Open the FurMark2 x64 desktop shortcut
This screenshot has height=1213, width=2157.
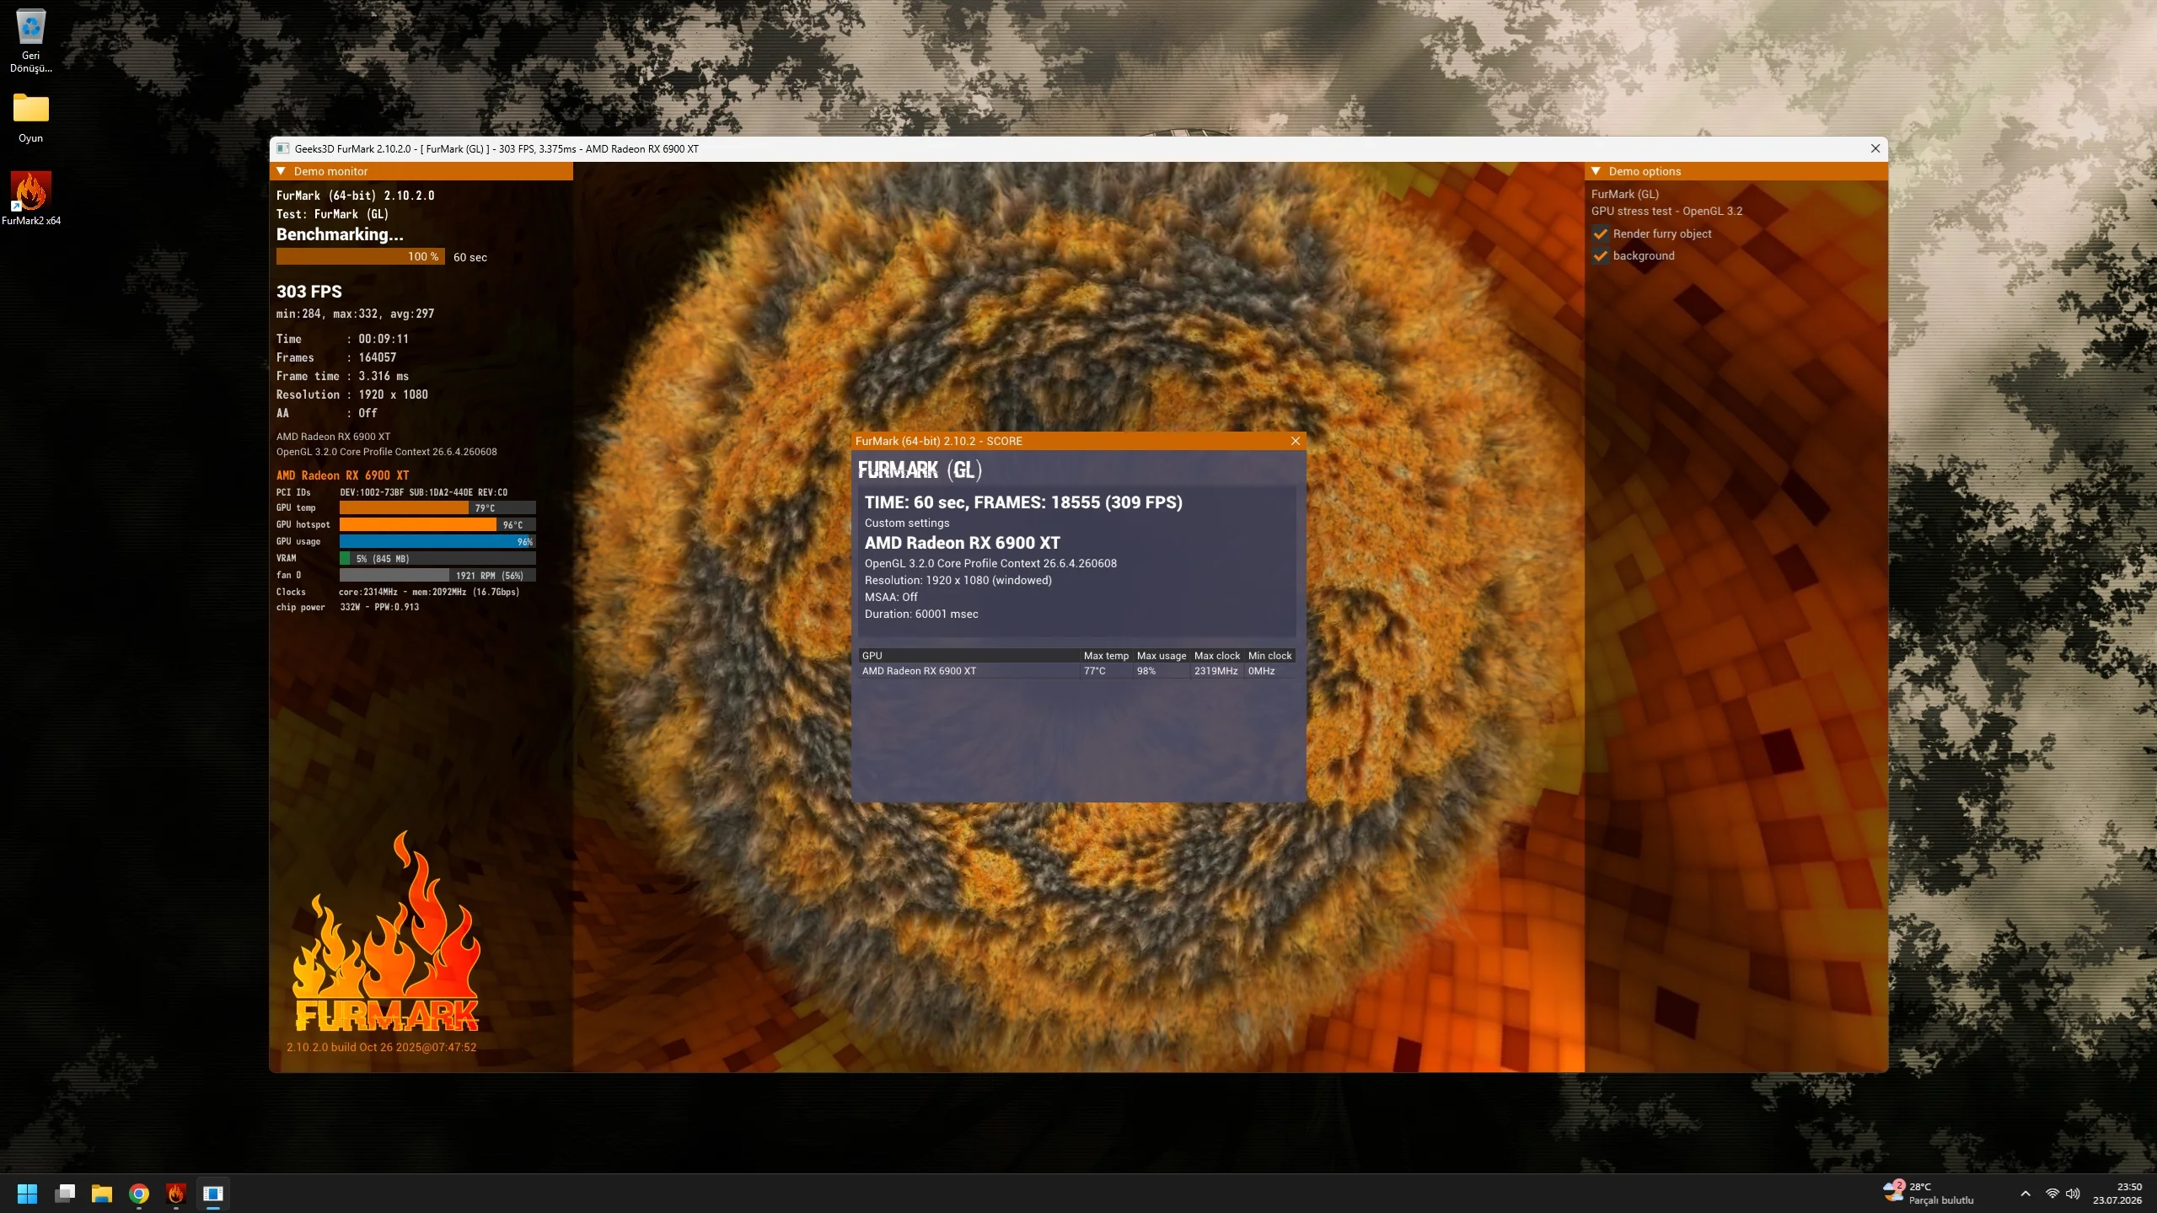tap(31, 198)
